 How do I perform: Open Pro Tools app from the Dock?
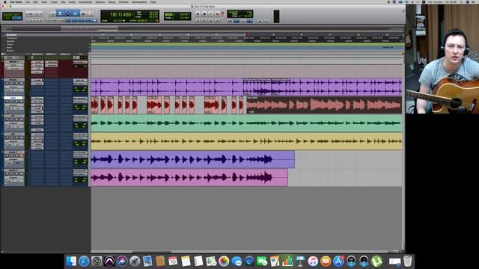109,262
